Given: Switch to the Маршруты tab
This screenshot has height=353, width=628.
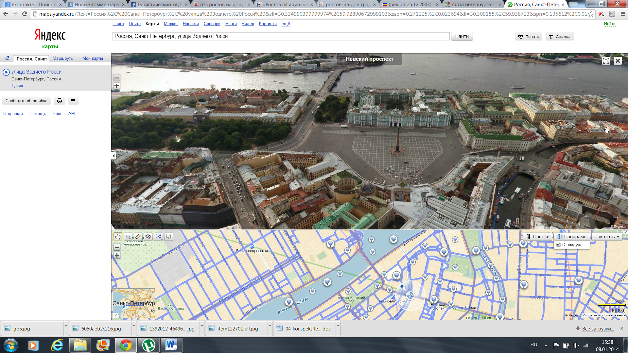Looking at the screenshot, I should pos(63,59).
